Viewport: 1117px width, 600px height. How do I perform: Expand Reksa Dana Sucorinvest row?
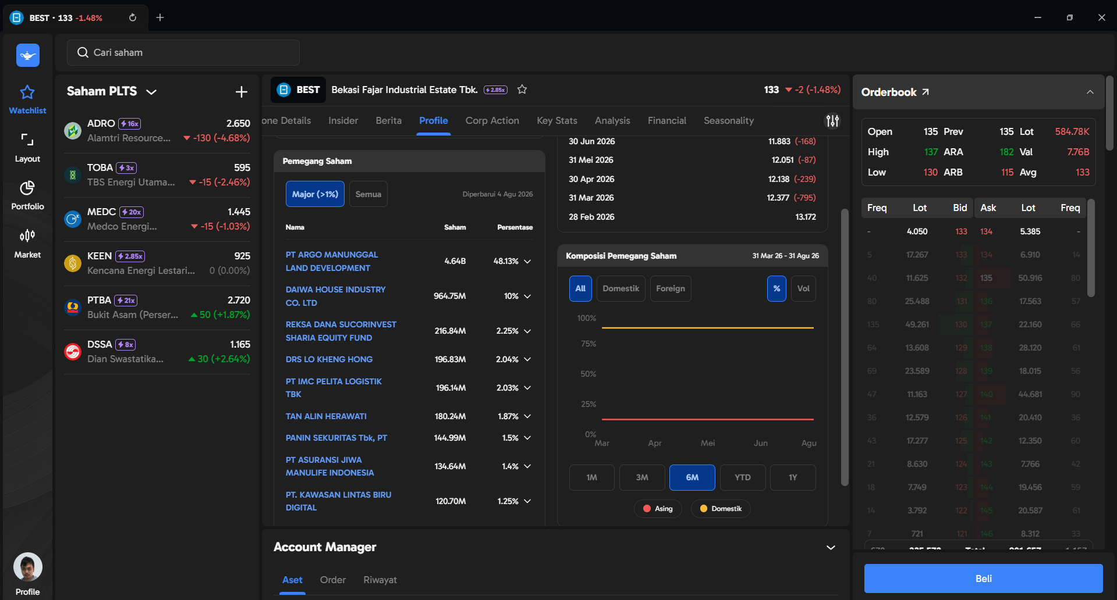[x=527, y=331]
